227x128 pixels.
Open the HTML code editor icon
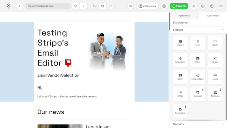point(130,6)
